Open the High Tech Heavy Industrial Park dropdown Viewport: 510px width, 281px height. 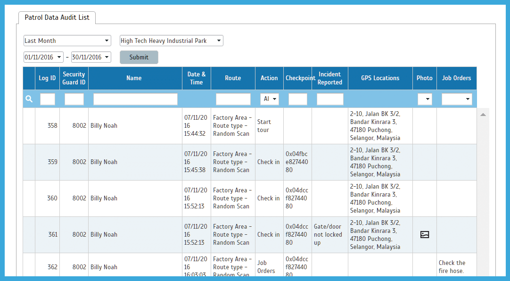click(x=172, y=41)
